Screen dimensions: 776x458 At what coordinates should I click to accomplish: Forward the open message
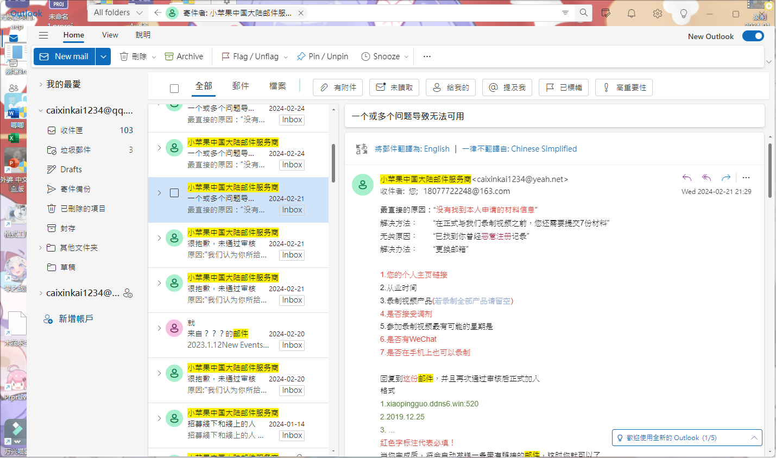tap(726, 178)
